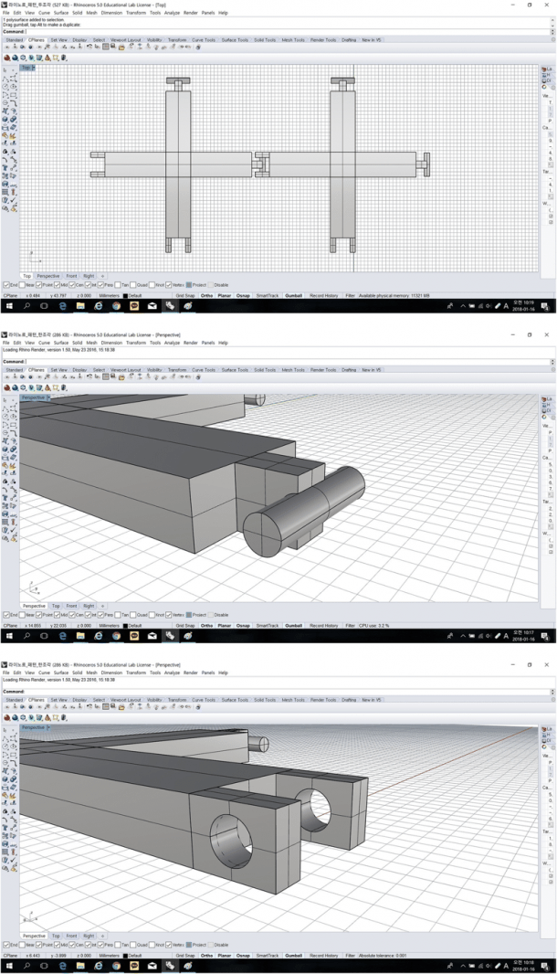Open Default layer selector in middle window
Screen dimensions: 557x974
pos(135,626)
